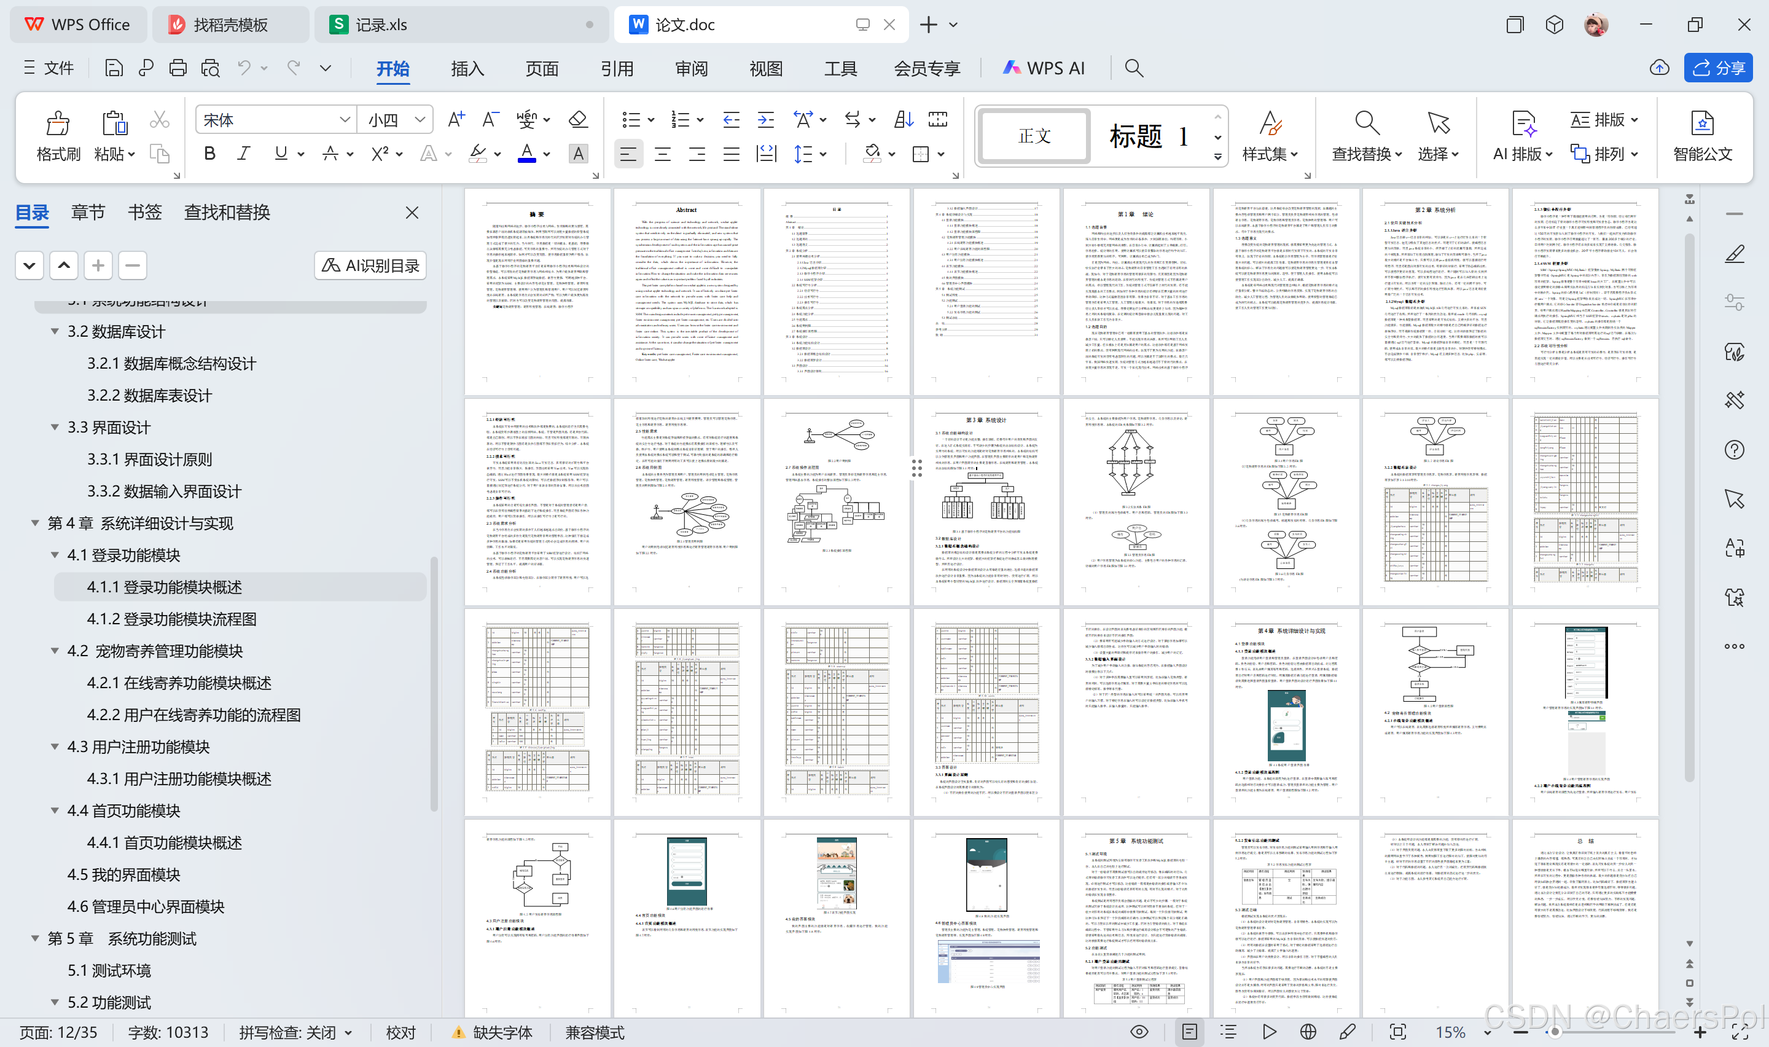Select center text alignment
Screen dimensions: 1769x1047
coord(662,153)
